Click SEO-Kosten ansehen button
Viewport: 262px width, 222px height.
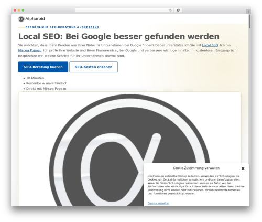point(93,67)
